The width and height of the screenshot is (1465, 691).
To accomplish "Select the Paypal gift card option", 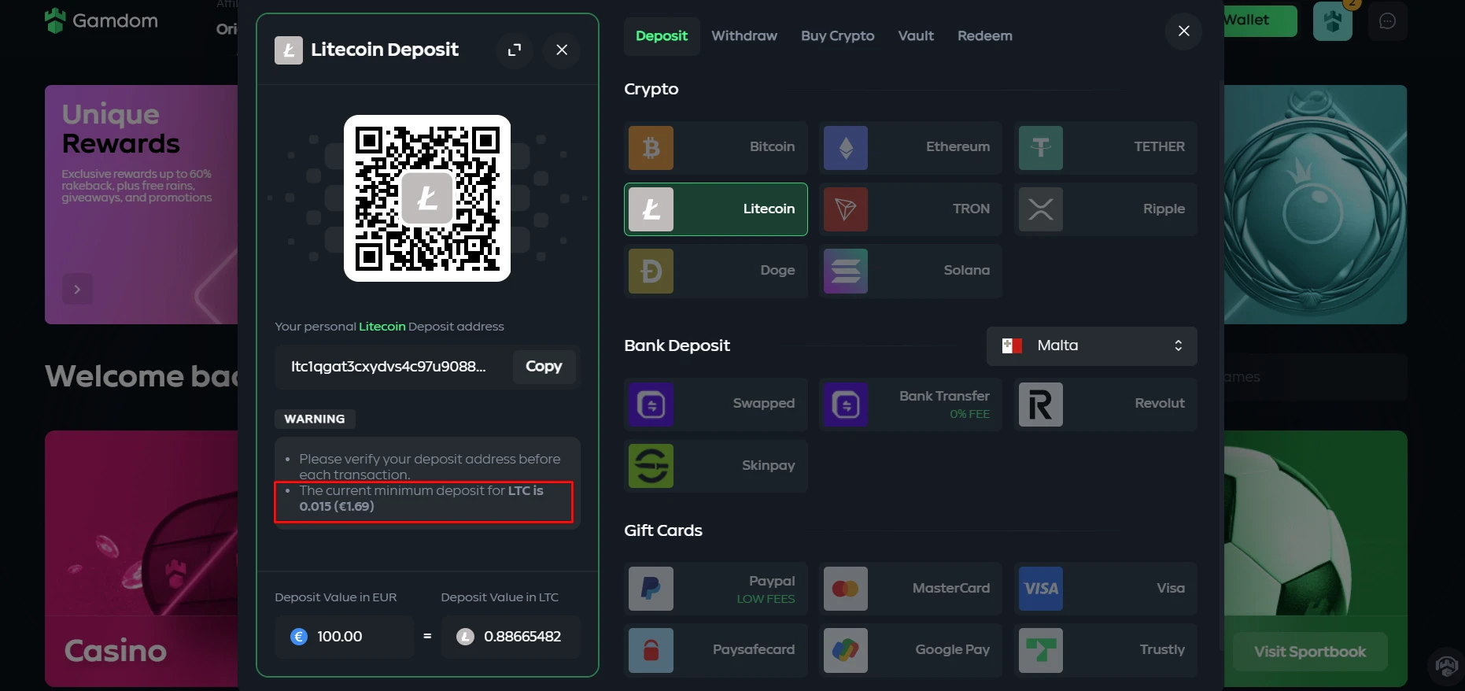I will (716, 589).
